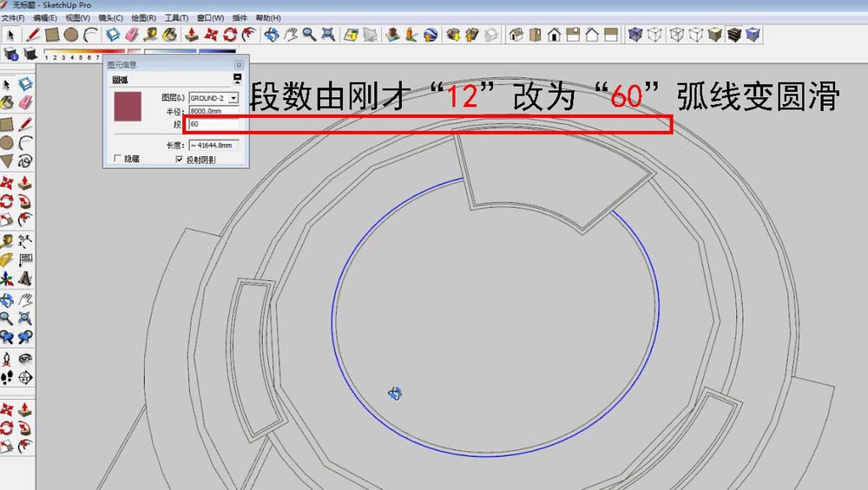Switch to Shaded face style
Image resolution: width=868 pixels, height=490 pixels.
pyautogui.click(x=714, y=35)
